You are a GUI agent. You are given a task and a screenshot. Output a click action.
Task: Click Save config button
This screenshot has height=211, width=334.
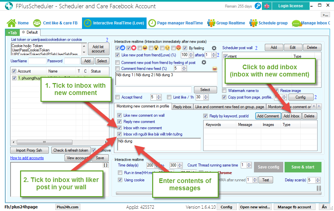click(x=268, y=167)
